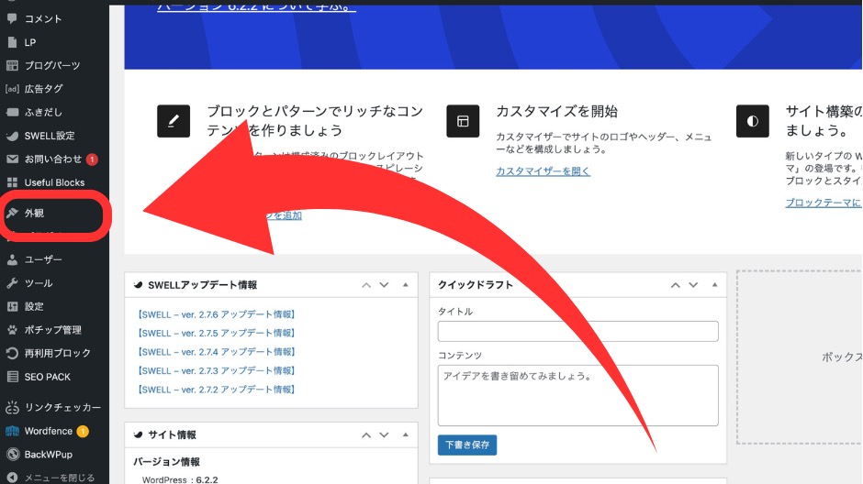The image size is (863, 484).
Task: Move クイックドラフト widget down
Action: point(693,285)
